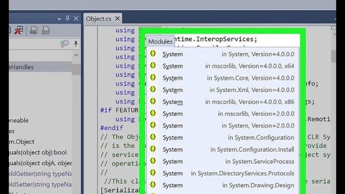
Task: Click the #if FEATUR directive line
Action: pyautogui.click(x=119, y=110)
